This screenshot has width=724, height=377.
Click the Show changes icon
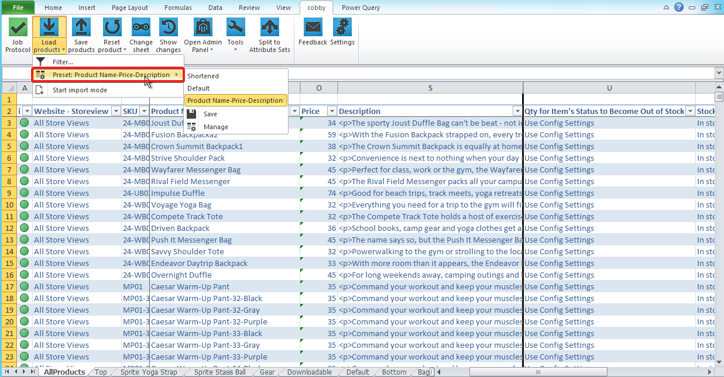[169, 27]
